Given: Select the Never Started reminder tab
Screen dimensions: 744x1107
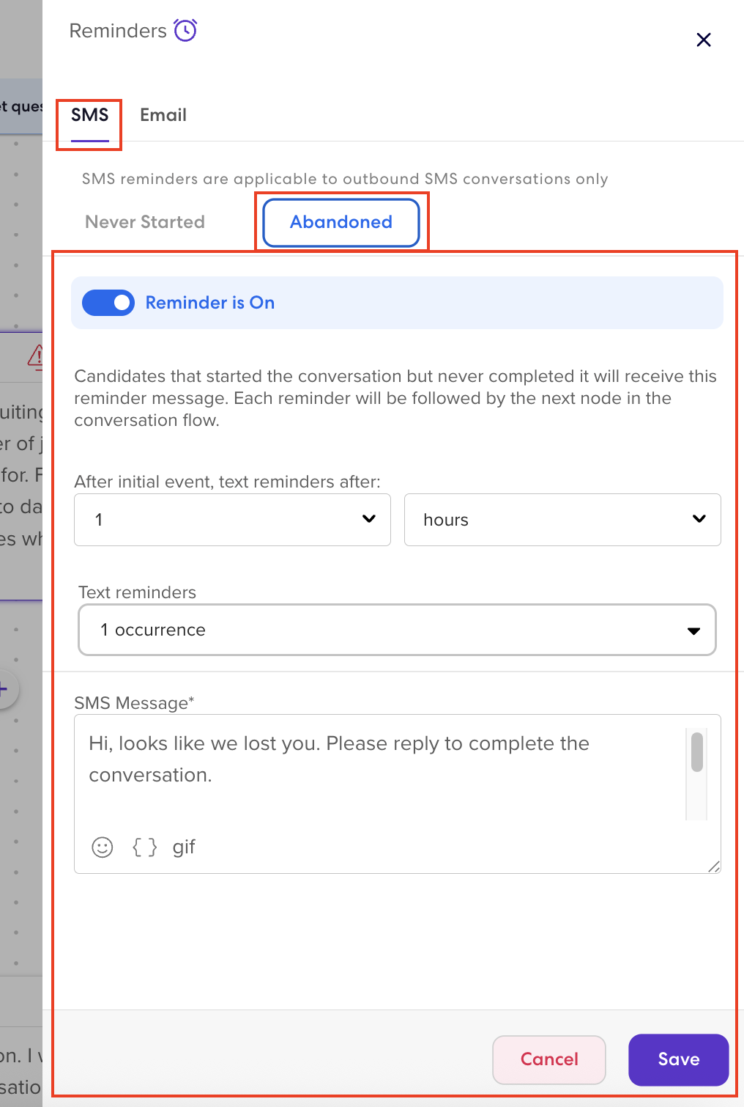Looking at the screenshot, I should (x=145, y=222).
